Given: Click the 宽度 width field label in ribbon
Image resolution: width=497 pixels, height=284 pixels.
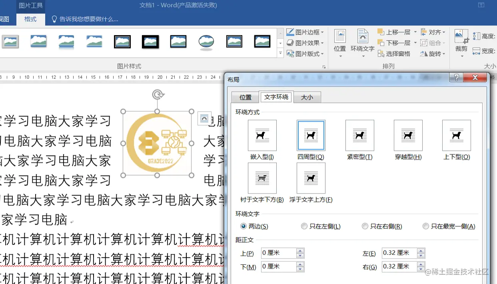Looking at the screenshot, I should point(488,51).
